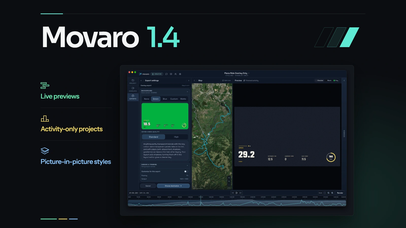The height and width of the screenshot is (228, 406).
Task: Select the Green background option
Action: (x=156, y=99)
